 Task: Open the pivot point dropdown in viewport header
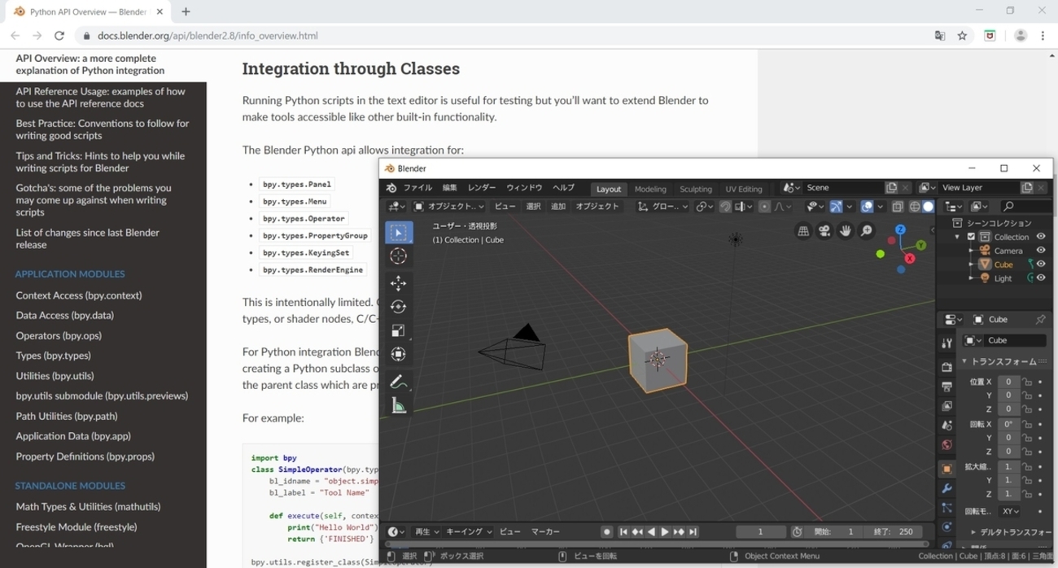coord(705,207)
